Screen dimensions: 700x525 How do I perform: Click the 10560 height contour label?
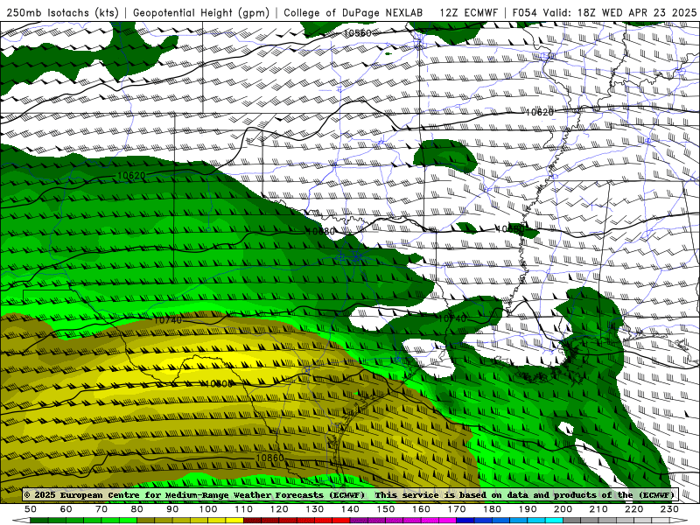[x=357, y=33]
